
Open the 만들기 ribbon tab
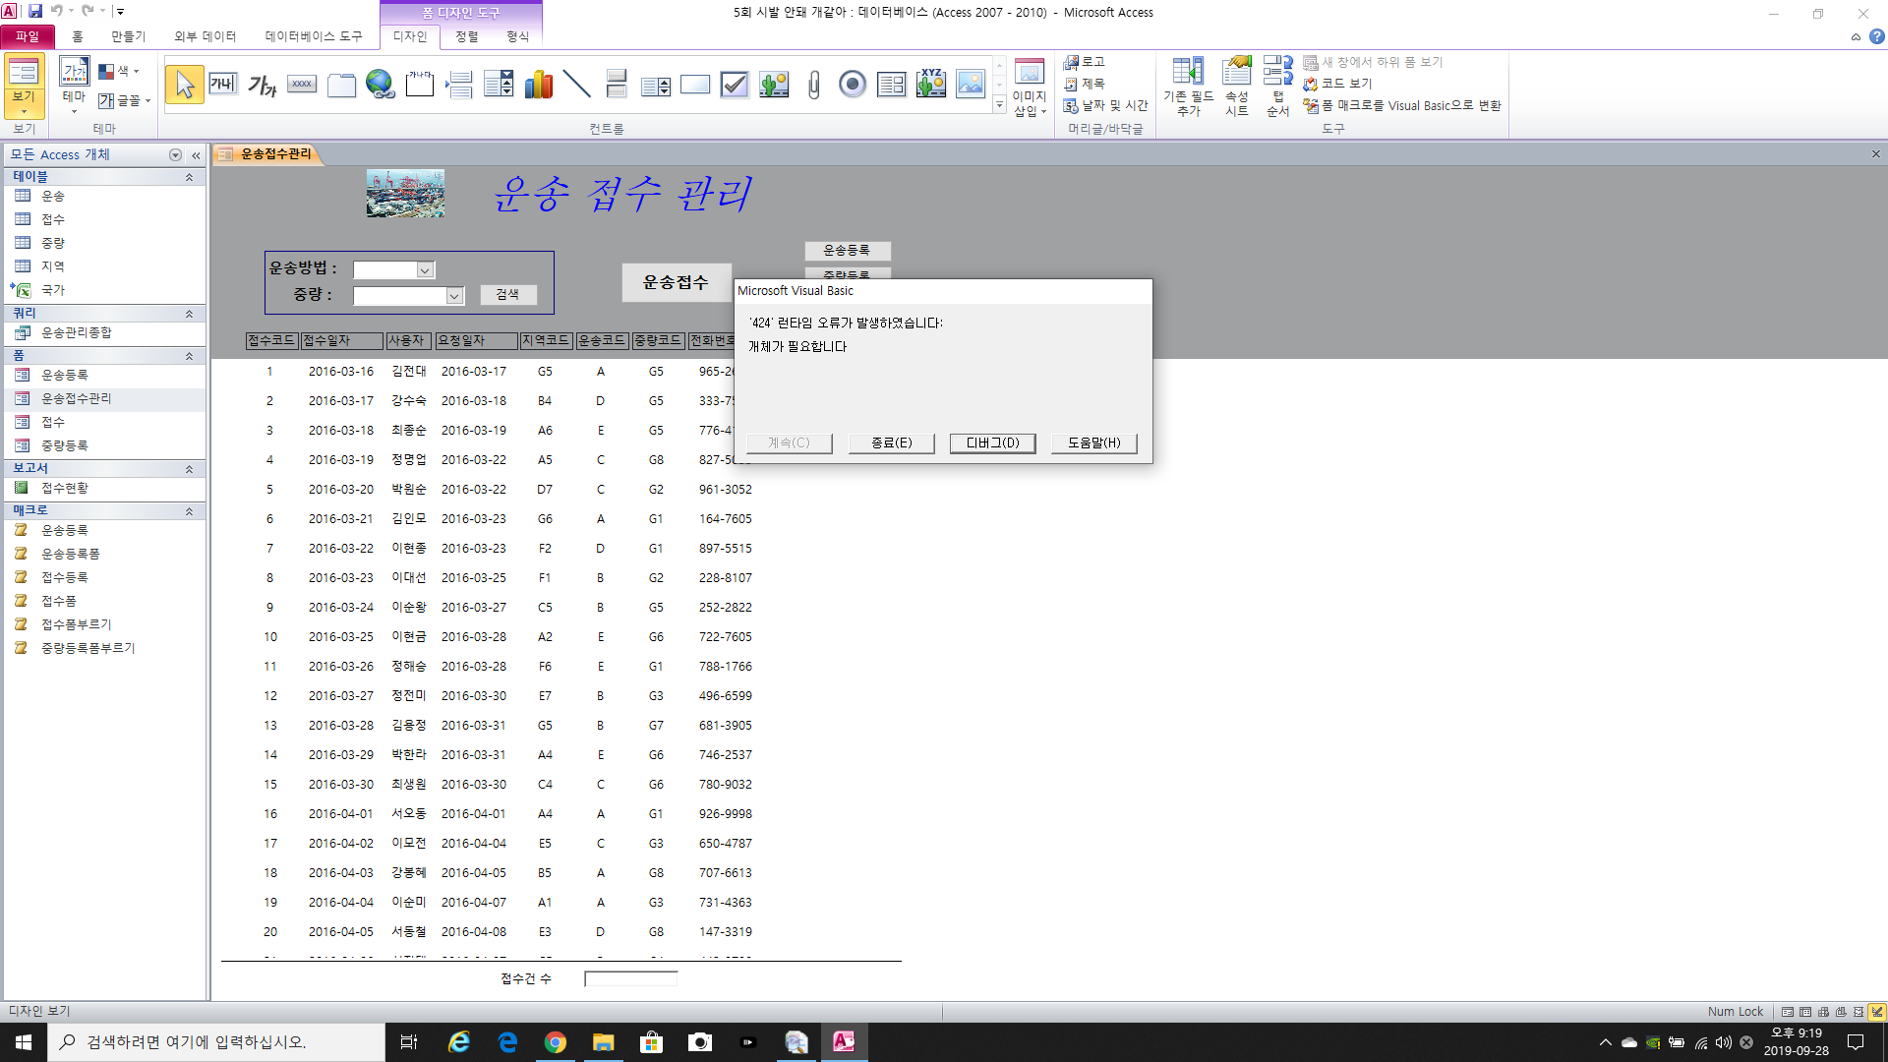tap(128, 36)
